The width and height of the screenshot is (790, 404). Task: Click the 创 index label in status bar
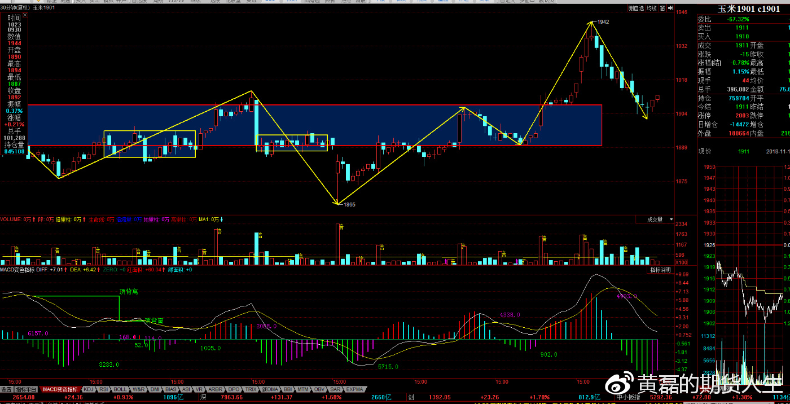click(411, 397)
